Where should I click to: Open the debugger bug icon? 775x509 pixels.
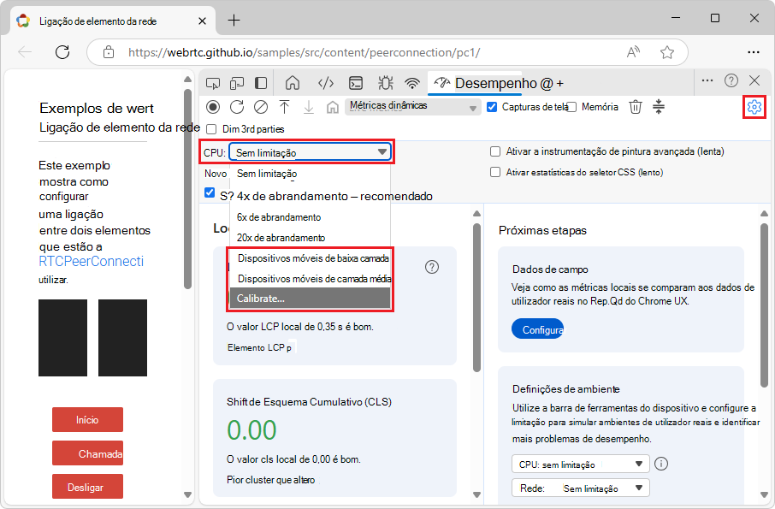(x=385, y=83)
